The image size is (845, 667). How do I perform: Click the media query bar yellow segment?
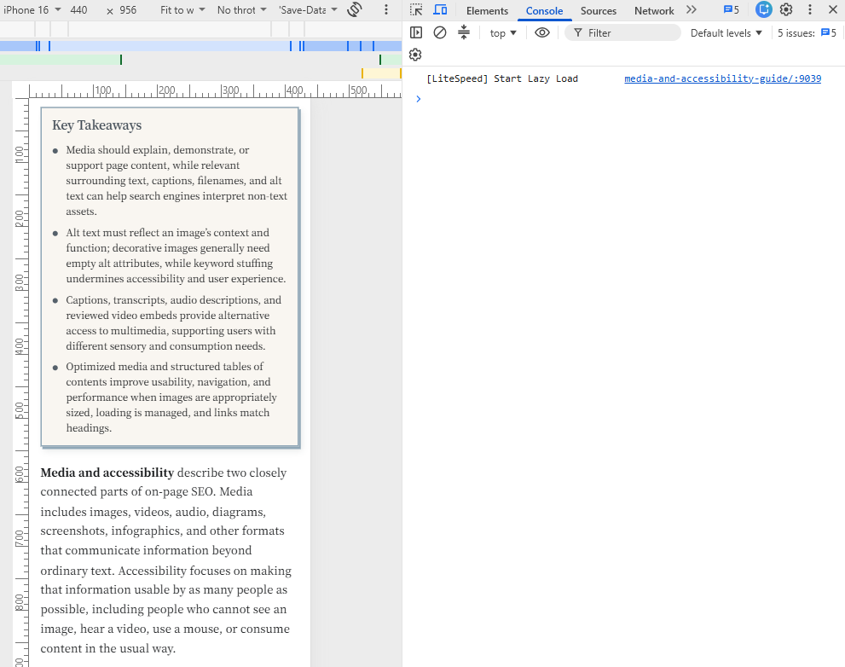381,73
